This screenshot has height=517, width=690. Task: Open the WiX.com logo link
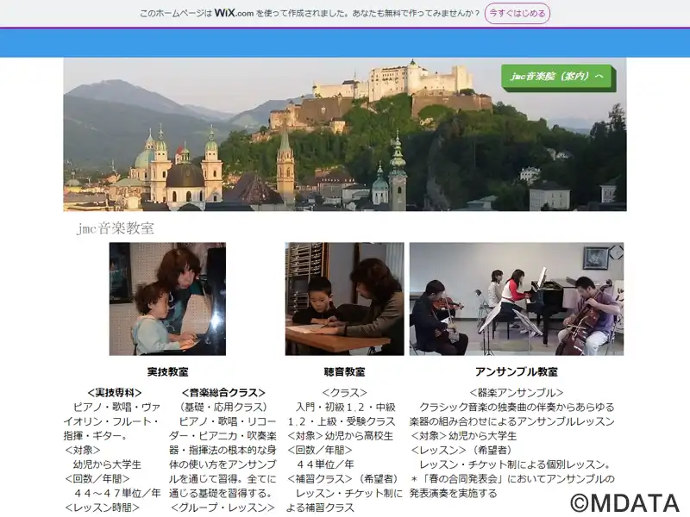pos(234,13)
